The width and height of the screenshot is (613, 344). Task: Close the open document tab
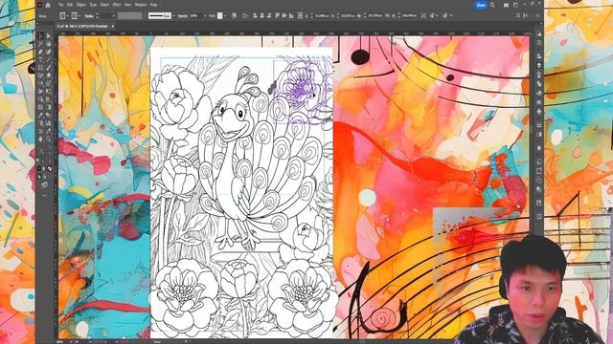(x=113, y=26)
